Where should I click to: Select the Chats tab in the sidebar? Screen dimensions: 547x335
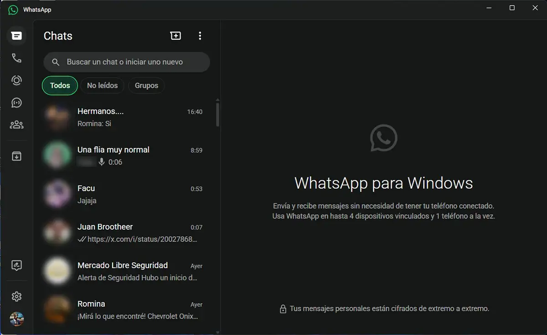16,36
